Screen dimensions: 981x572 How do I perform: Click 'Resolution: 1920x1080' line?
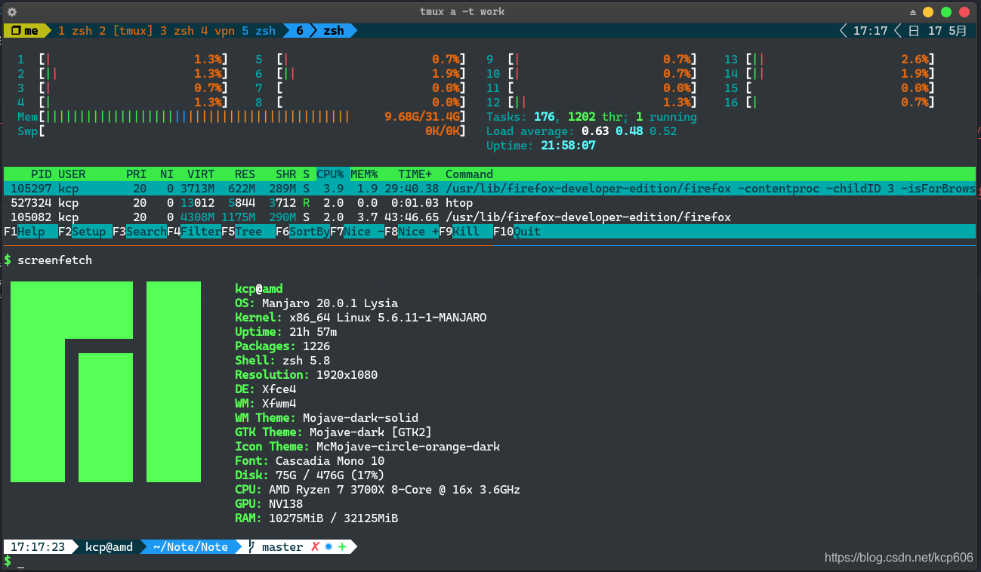click(306, 375)
